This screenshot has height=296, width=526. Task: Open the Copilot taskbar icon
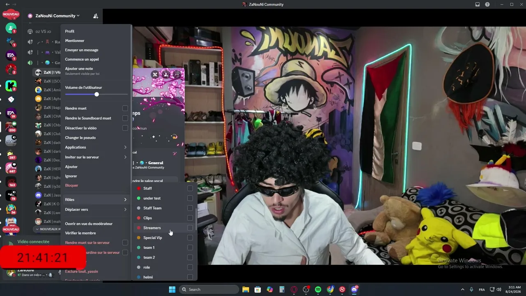click(270, 289)
